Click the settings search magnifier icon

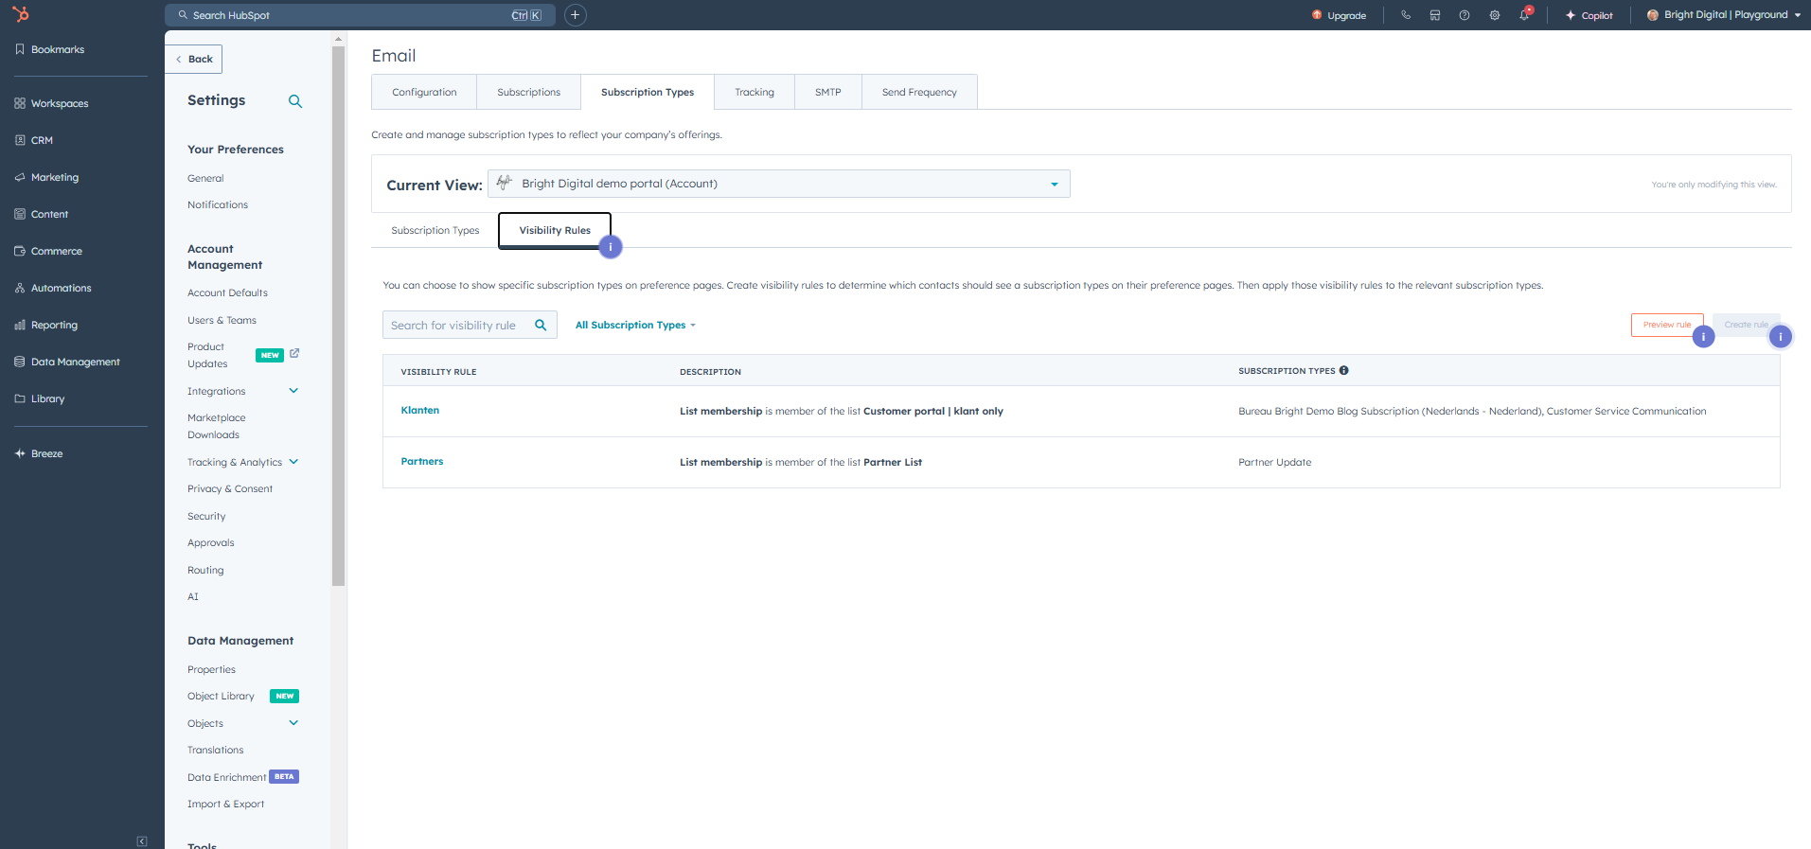(x=295, y=101)
